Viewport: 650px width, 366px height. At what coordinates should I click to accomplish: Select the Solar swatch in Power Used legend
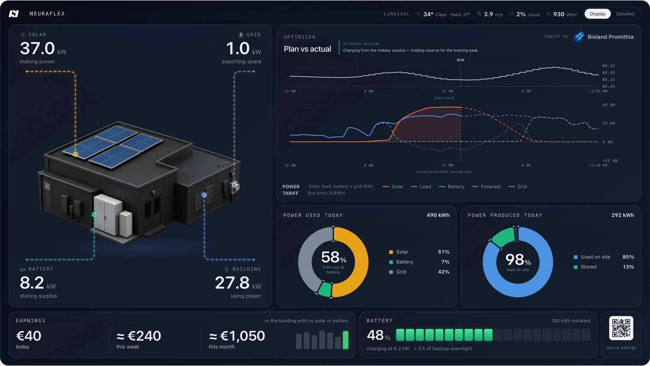(x=391, y=252)
